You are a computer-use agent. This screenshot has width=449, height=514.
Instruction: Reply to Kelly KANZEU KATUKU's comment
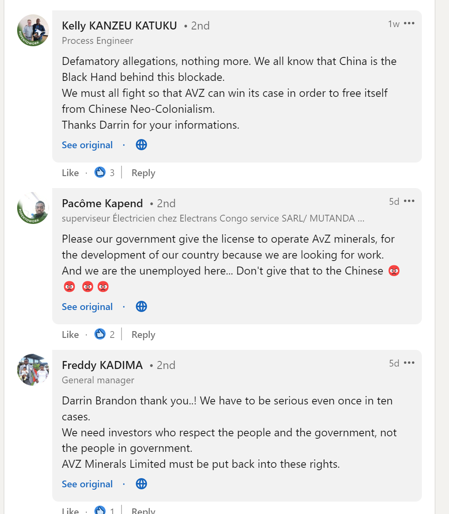click(x=143, y=173)
